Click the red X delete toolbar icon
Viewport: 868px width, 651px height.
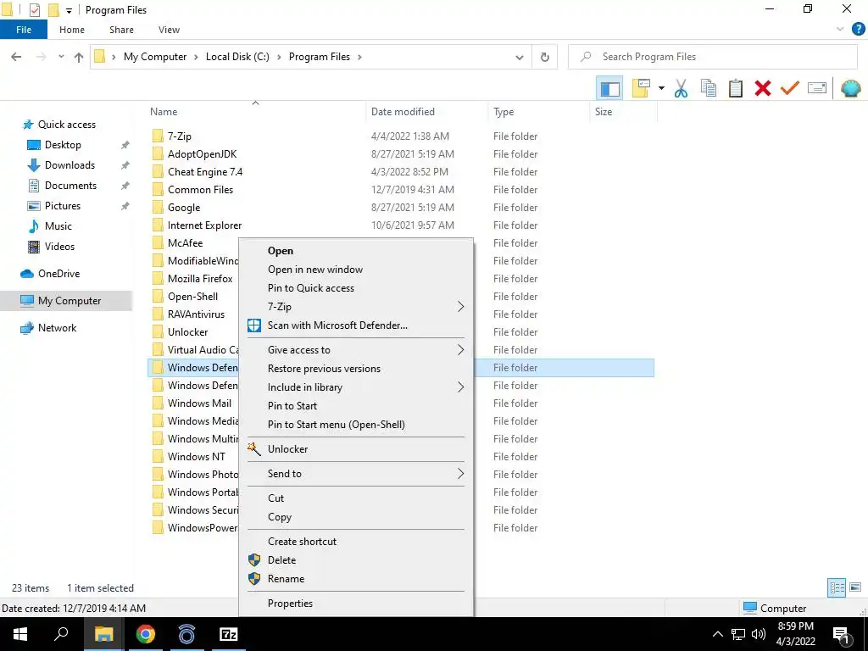tap(763, 88)
